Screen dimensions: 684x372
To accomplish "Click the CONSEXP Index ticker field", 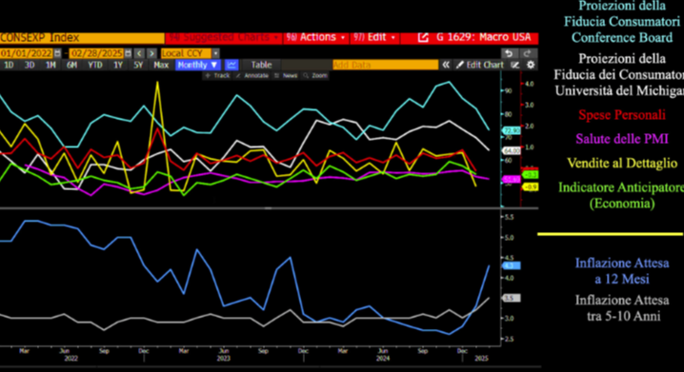I will click(82, 37).
